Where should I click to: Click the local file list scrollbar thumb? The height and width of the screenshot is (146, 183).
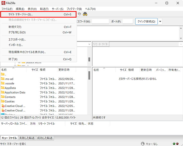[89, 75]
